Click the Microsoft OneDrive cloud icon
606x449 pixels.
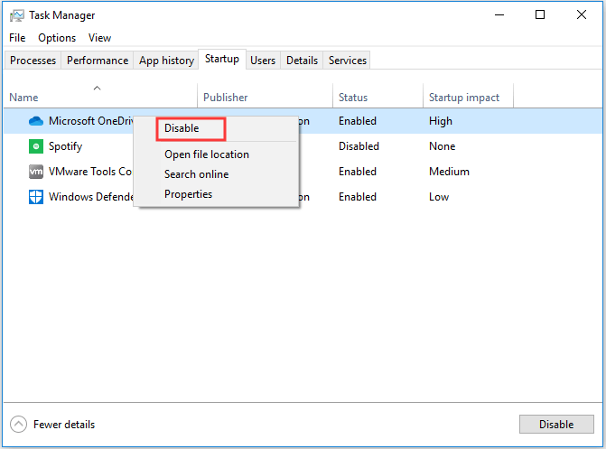36,121
